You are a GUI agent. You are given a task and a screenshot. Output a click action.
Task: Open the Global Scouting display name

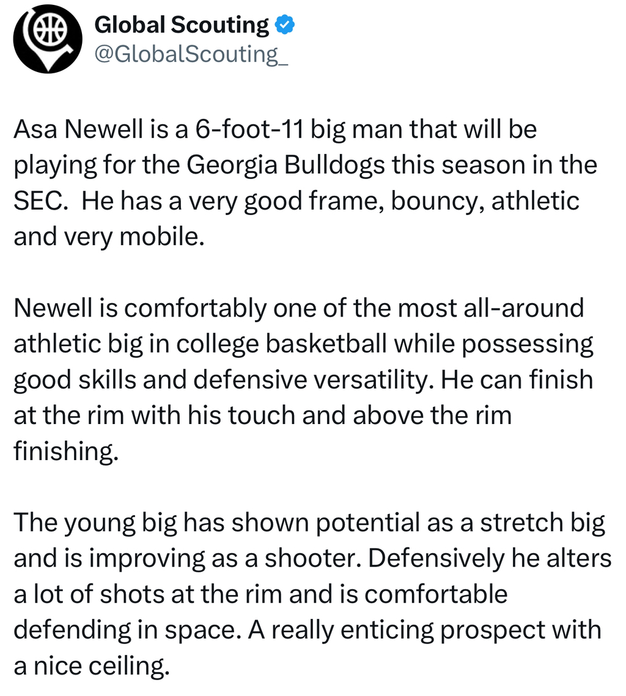[181, 25]
